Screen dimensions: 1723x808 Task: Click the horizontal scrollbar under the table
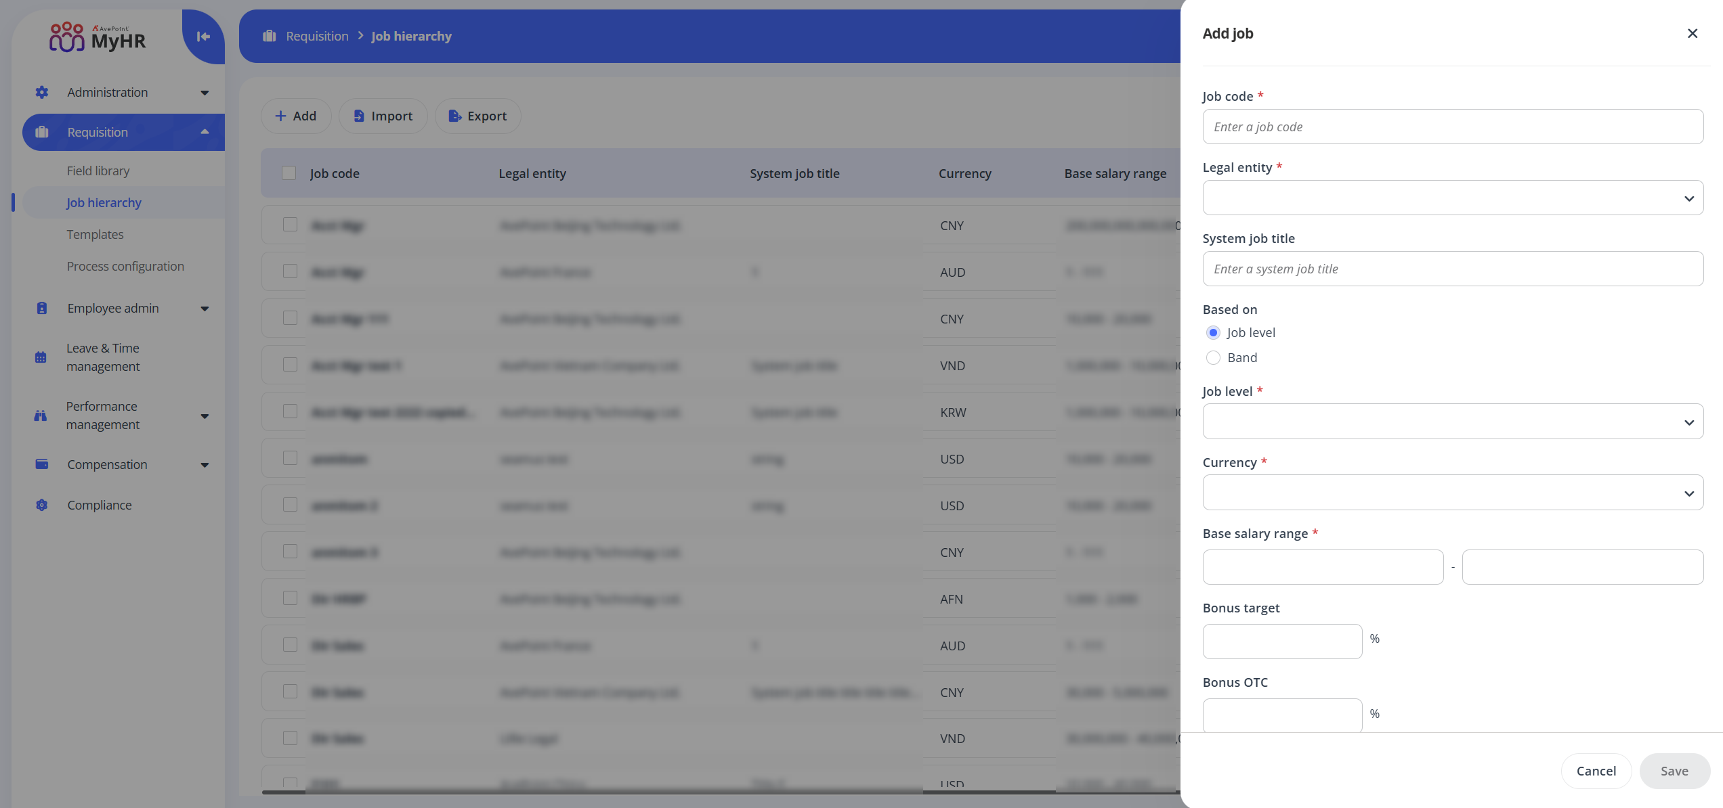coord(721,792)
